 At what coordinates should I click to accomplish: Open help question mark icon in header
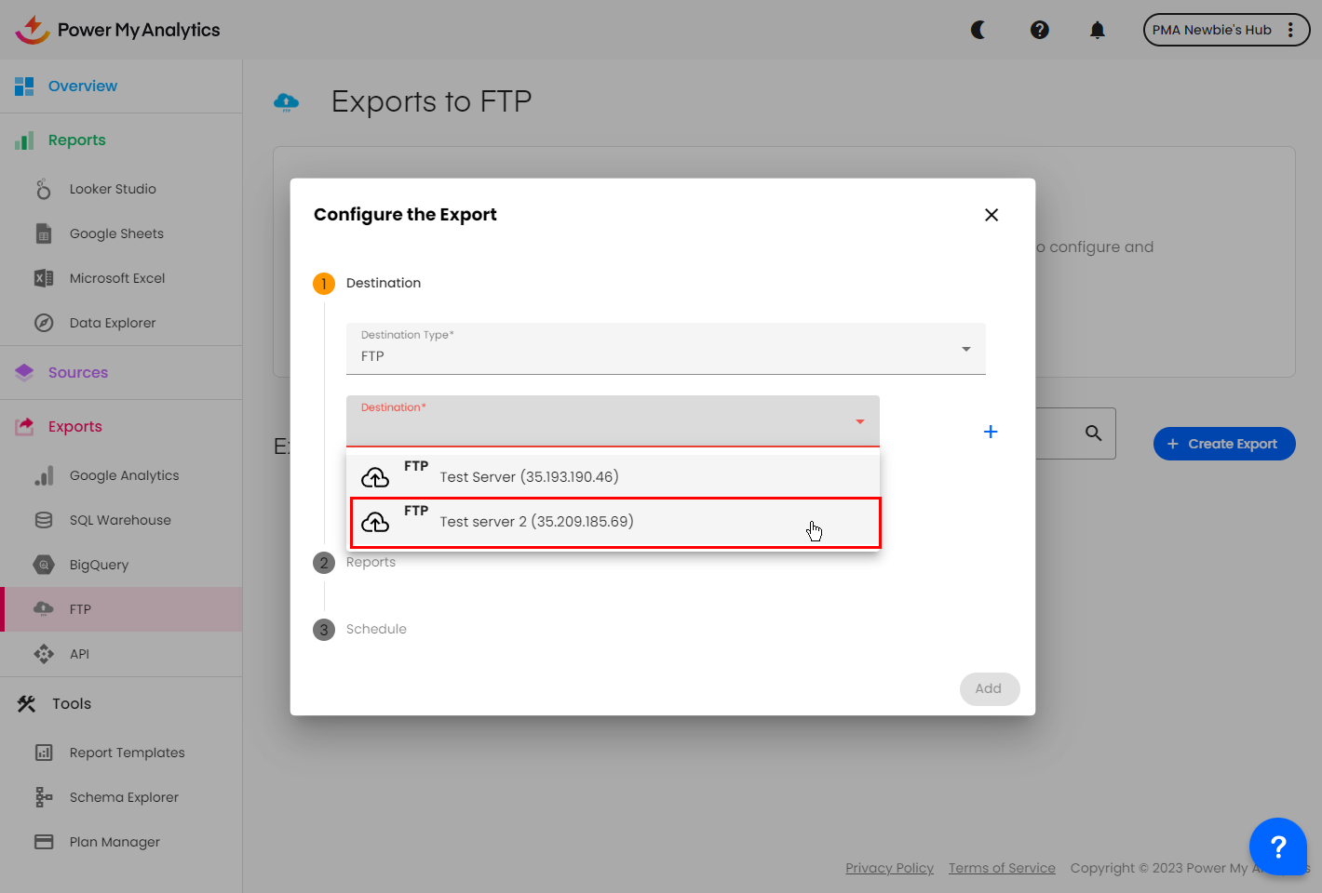click(x=1039, y=30)
